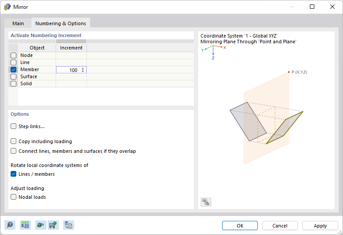The height and width of the screenshot is (235, 343).
Task: Click the preview display settings icon
Action: tap(206, 202)
